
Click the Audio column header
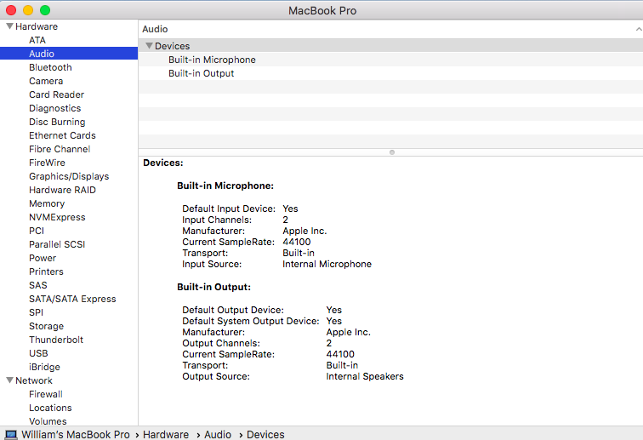coord(155,29)
